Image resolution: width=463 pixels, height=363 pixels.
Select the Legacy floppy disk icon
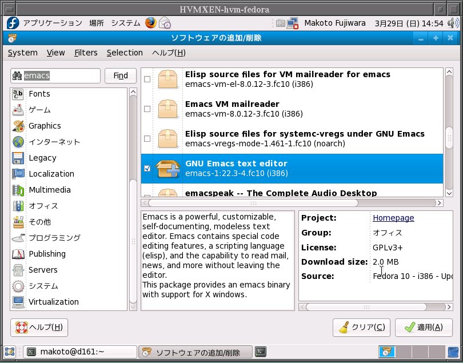18,158
